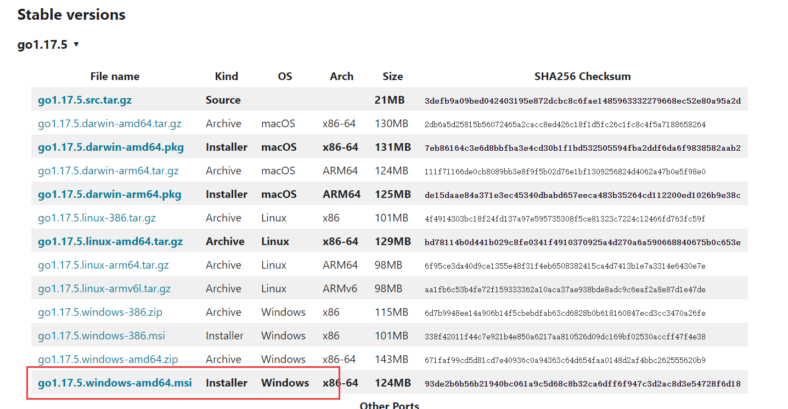Select checksum starting with 4f4914303bc1

[x=565, y=219]
